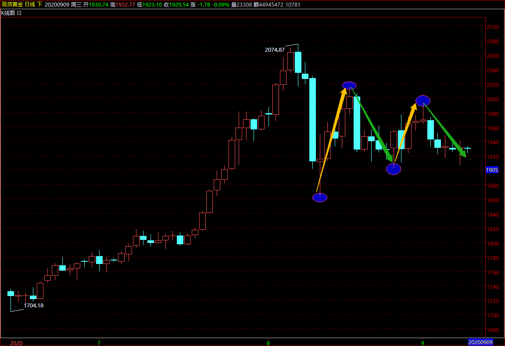The height and width of the screenshot is (346, 505).
Task: Click the month 9 time axis label
Action: [x=423, y=343]
